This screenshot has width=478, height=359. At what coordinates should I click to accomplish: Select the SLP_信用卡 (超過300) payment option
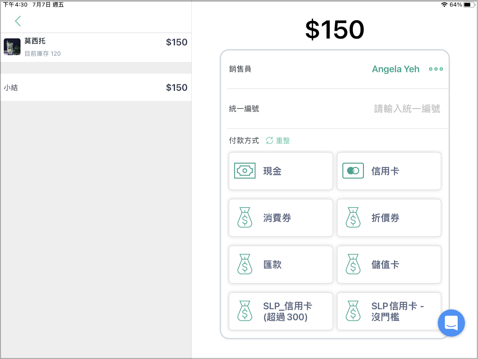(x=281, y=311)
